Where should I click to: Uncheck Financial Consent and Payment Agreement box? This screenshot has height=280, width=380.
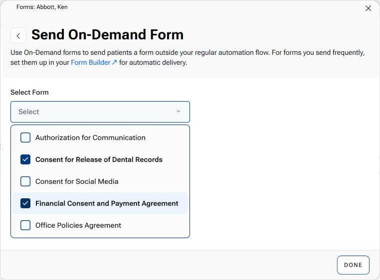point(25,203)
